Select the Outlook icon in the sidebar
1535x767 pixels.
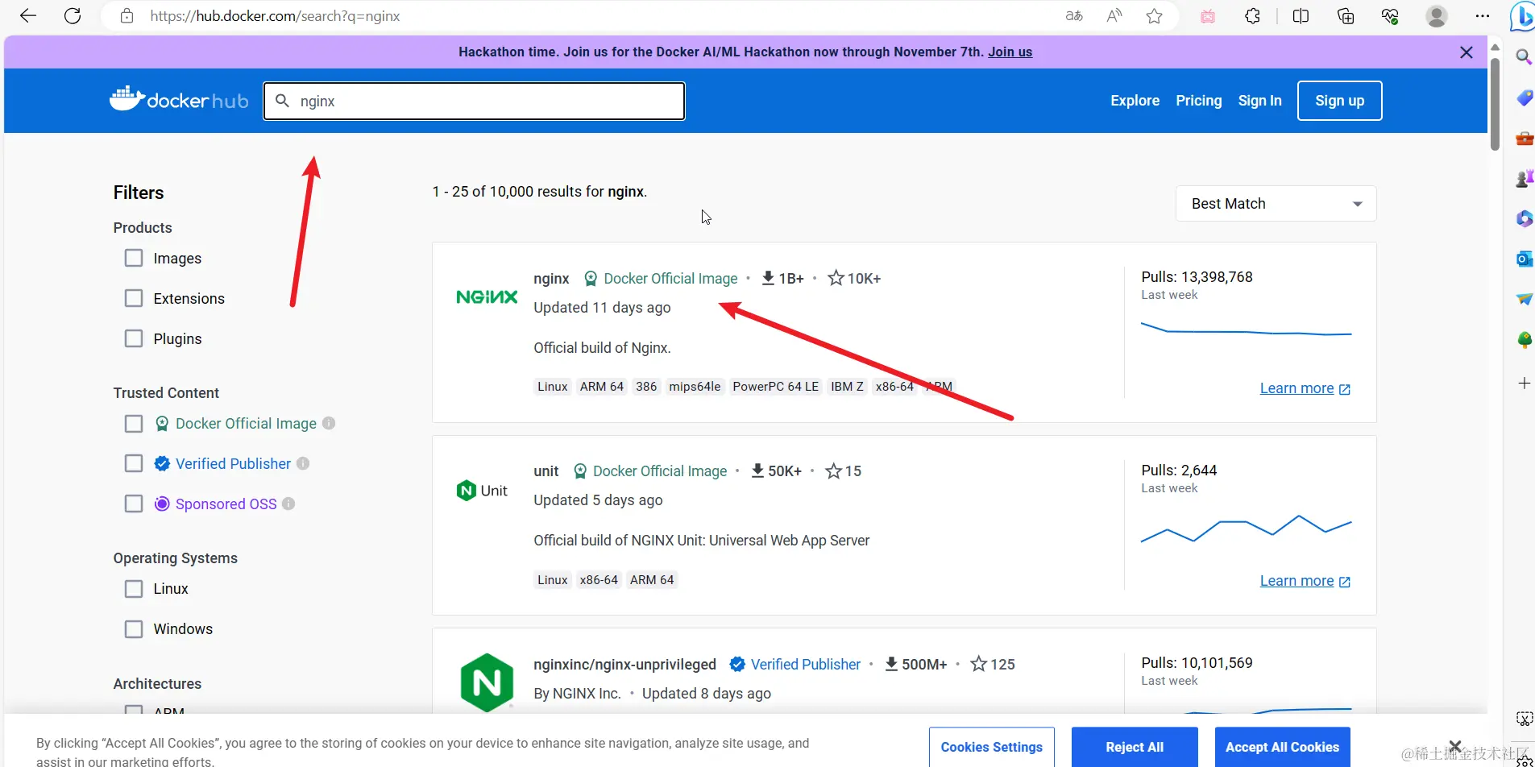[1523, 259]
